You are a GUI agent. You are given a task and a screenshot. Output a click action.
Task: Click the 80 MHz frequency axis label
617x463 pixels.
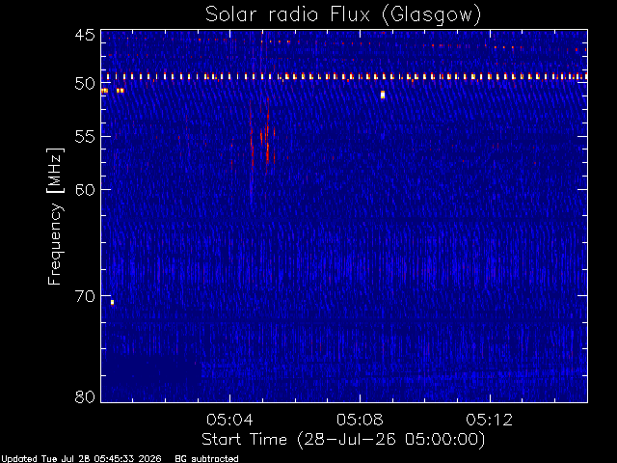[x=85, y=396]
